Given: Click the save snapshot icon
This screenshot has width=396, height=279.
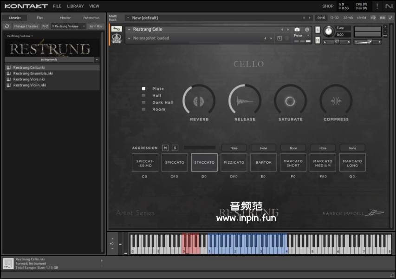Looking at the screenshot, I should [x=279, y=38].
